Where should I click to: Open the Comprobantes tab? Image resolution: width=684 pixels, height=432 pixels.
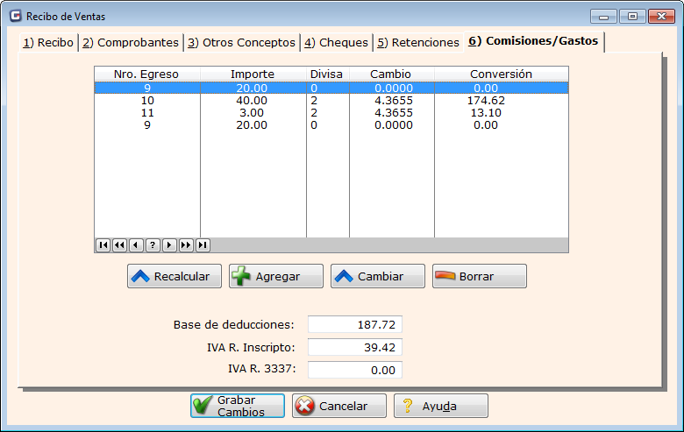pos(131,42)
